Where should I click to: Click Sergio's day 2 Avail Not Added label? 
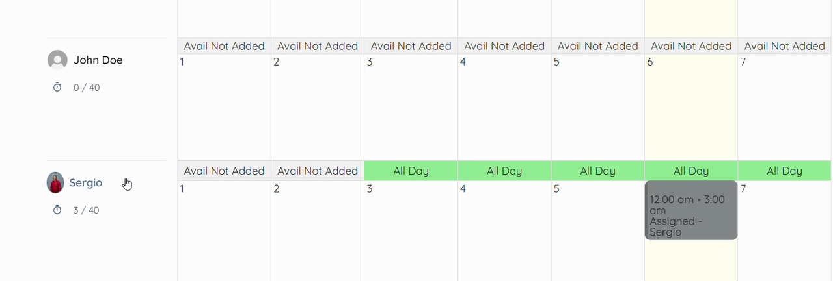pos(318,171)
